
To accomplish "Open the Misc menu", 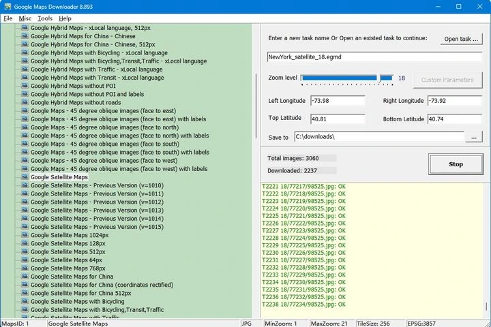I will tap(25, 18).
